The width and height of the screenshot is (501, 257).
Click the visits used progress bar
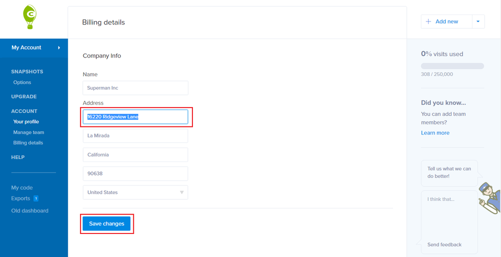[x=452, y=66]
